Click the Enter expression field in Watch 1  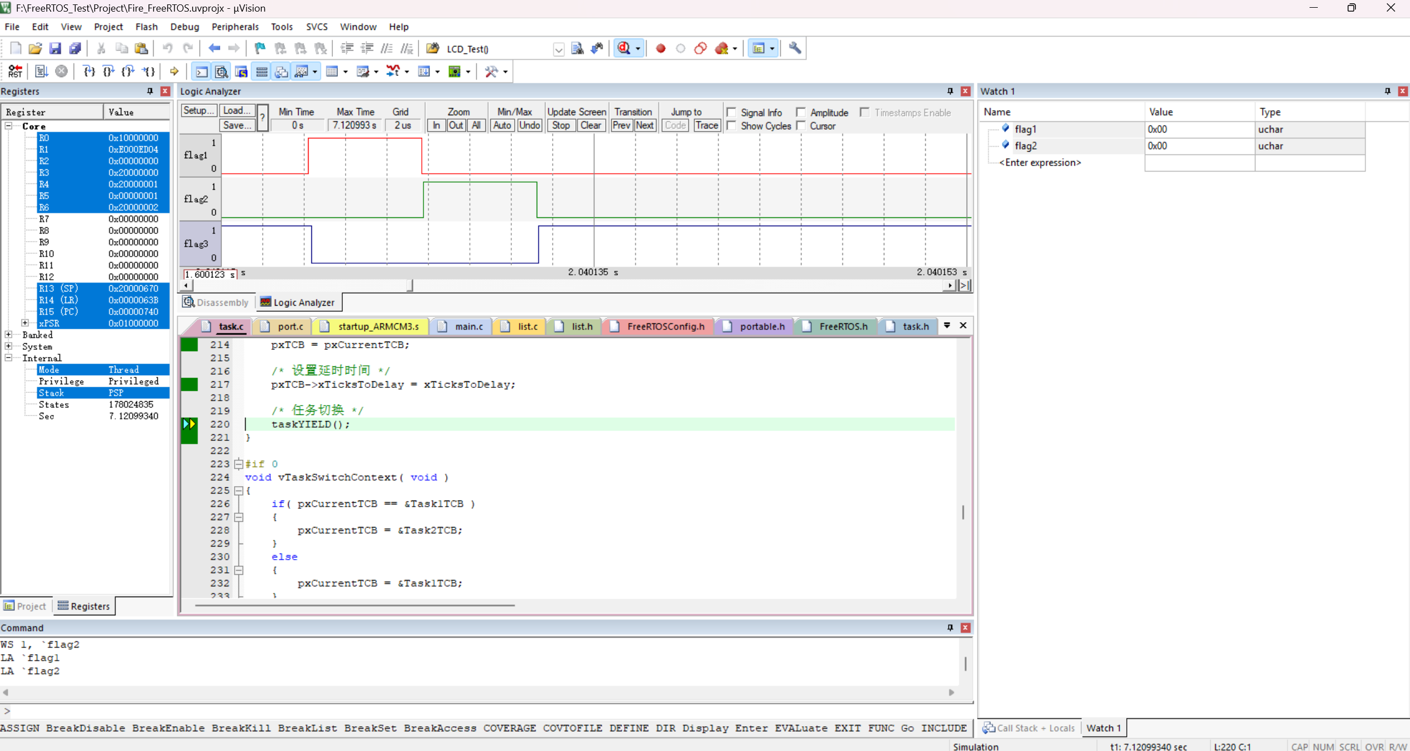pyautogui.click(x=1040, y=162)
